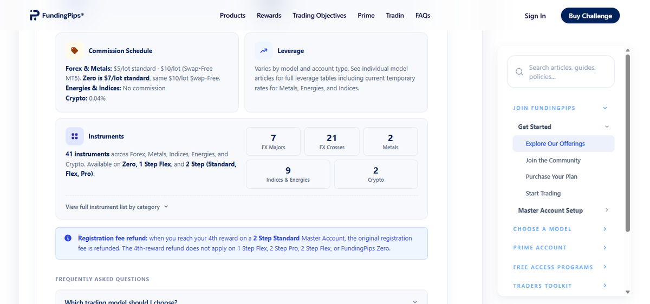Click 'Energies & Indices: No commission' text
650x304 pixels.
coord(115,88)
